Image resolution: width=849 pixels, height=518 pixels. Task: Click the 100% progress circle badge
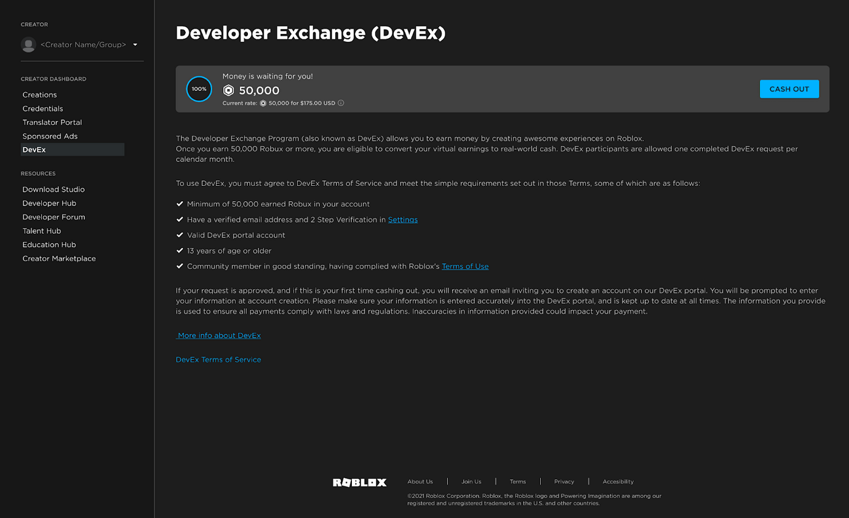(199, 89)
